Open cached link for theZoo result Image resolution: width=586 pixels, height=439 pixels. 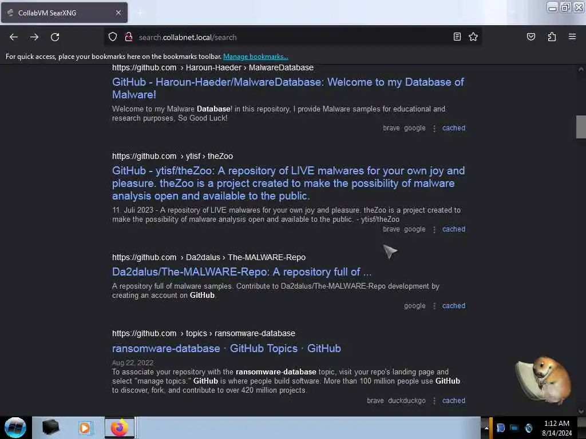[x=454, y=229]
